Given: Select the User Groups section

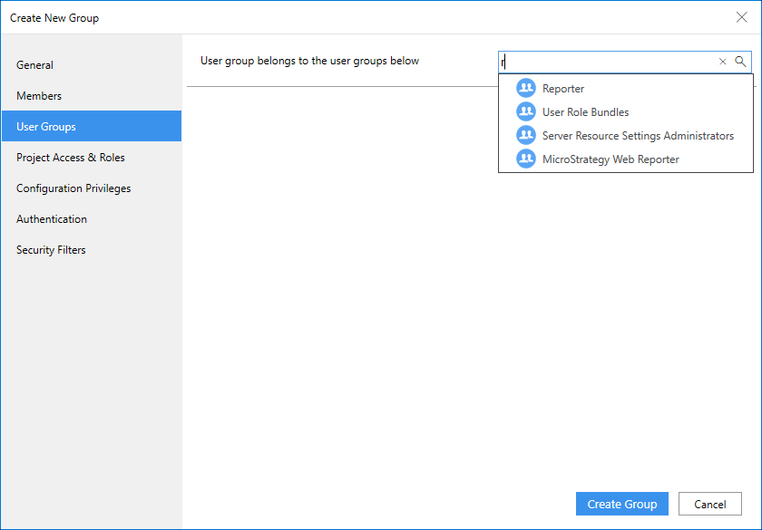Looking at the screenshot, I should tap(46, 127).
